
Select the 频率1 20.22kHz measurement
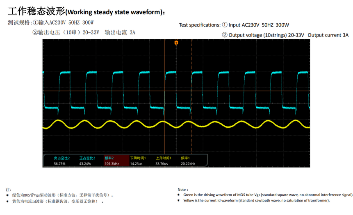point(188,161)
